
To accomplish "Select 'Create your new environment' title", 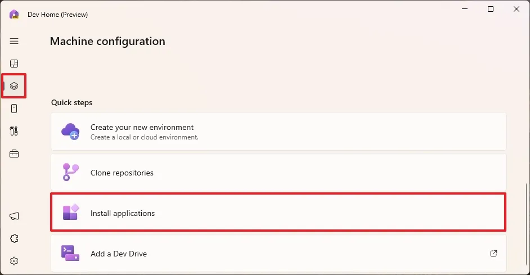I will click(142, 127).
